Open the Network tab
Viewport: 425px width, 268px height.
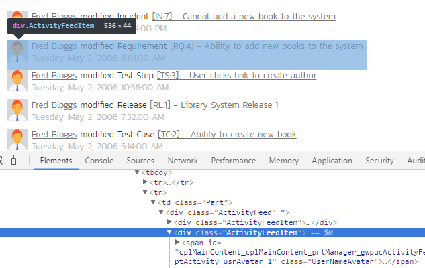click(x=183, y=161)
